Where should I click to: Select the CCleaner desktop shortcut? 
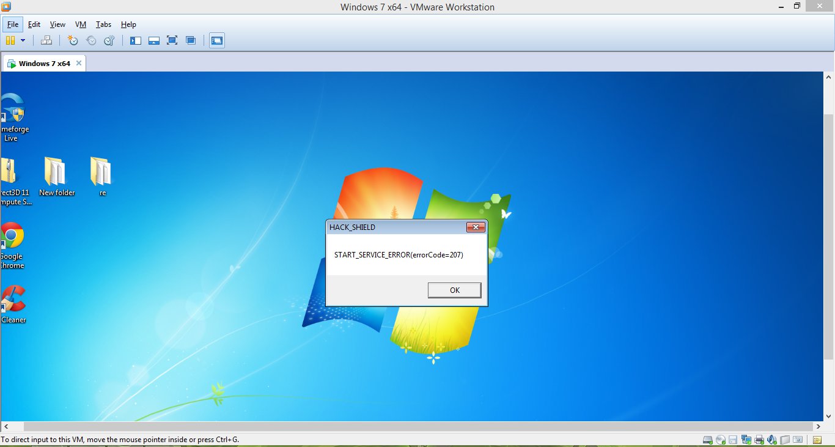point(13,304)
